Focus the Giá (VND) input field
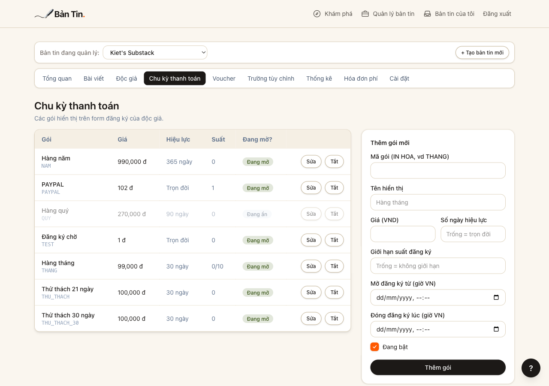549x386 pixels. (x=403, y=234)
